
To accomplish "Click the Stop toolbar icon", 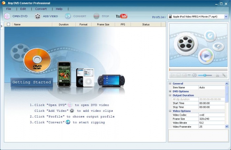I will tap(96, 16).
